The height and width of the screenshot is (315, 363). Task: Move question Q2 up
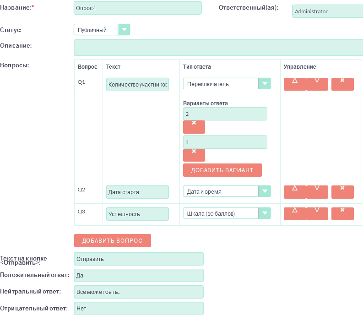click(295, 192)
